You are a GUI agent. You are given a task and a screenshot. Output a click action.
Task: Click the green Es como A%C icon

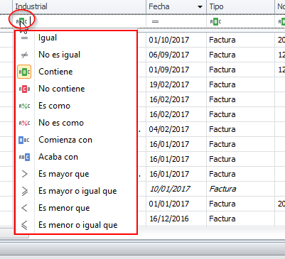[24, 106]
